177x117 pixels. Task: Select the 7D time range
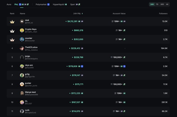[x=157, y=4]
